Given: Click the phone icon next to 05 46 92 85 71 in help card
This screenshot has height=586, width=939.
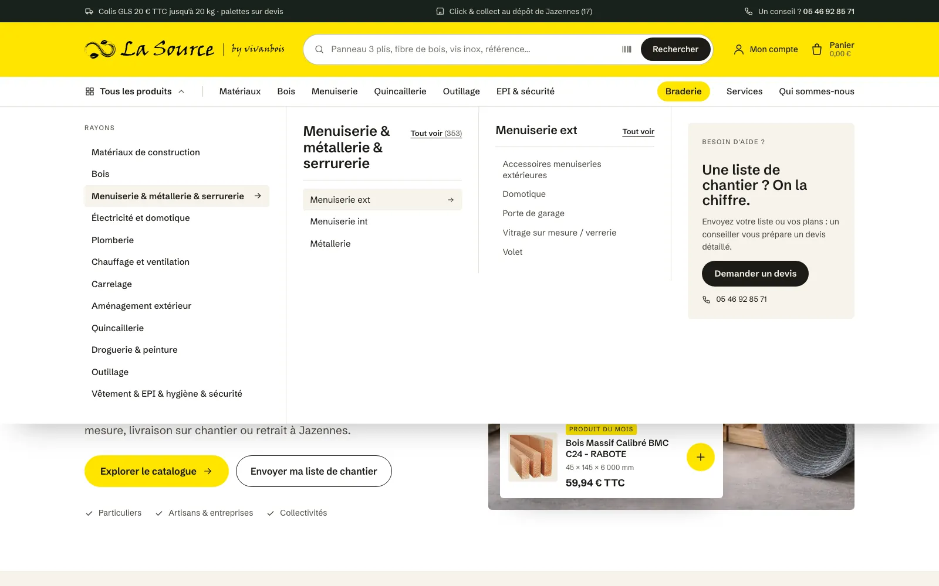Looking at the screenshot, I should [707, 299].
